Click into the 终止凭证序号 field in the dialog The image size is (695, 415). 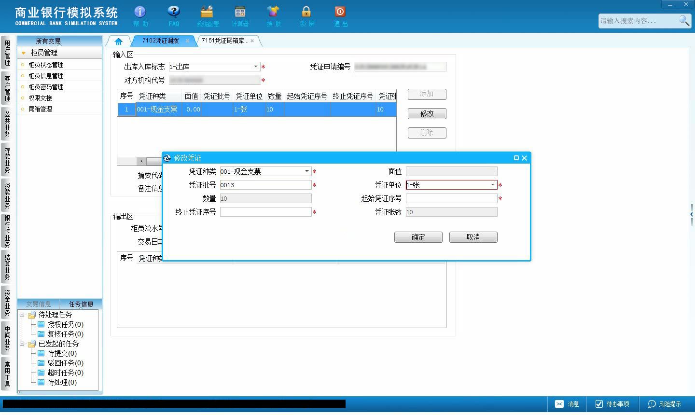[266, 212]
